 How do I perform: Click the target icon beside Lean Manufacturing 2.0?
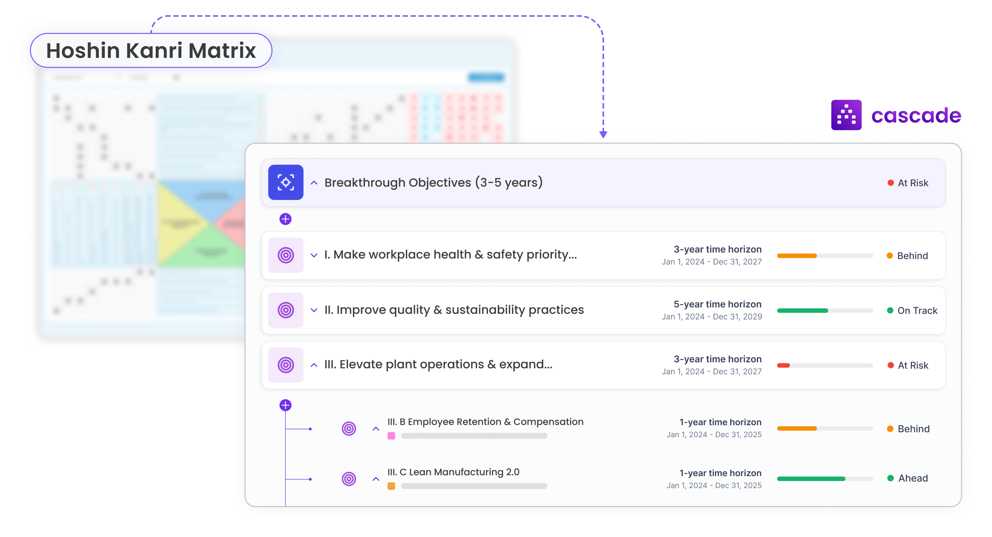coord(349,478)
